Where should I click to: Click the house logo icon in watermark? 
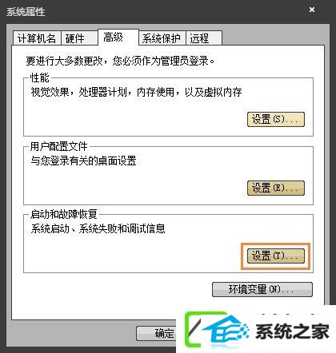[x=218, y=330]
